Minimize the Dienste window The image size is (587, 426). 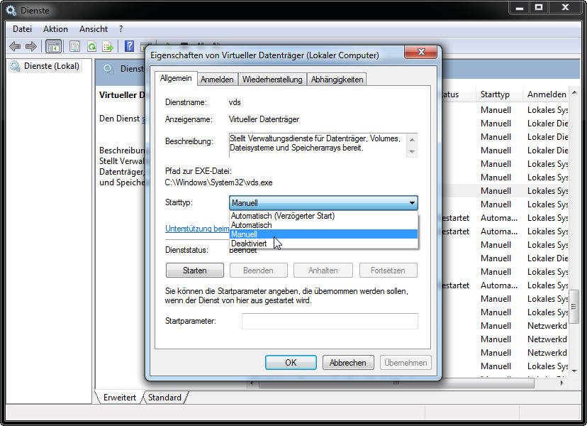520,8
